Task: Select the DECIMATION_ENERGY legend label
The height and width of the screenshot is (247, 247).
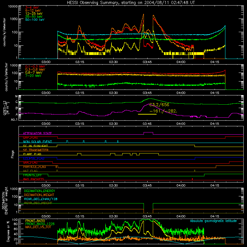Action: [40, 191]
